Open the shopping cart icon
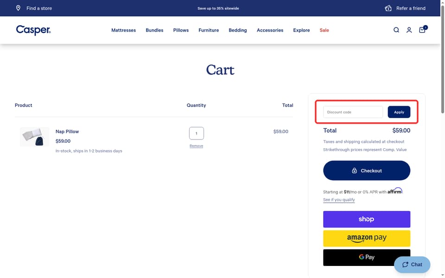The width and height of the screenshot is (445, 278). coord(422,30)
